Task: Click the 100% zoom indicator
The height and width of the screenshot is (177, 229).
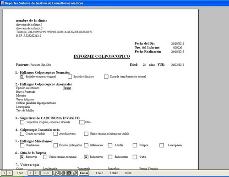Action: [128, 173]
